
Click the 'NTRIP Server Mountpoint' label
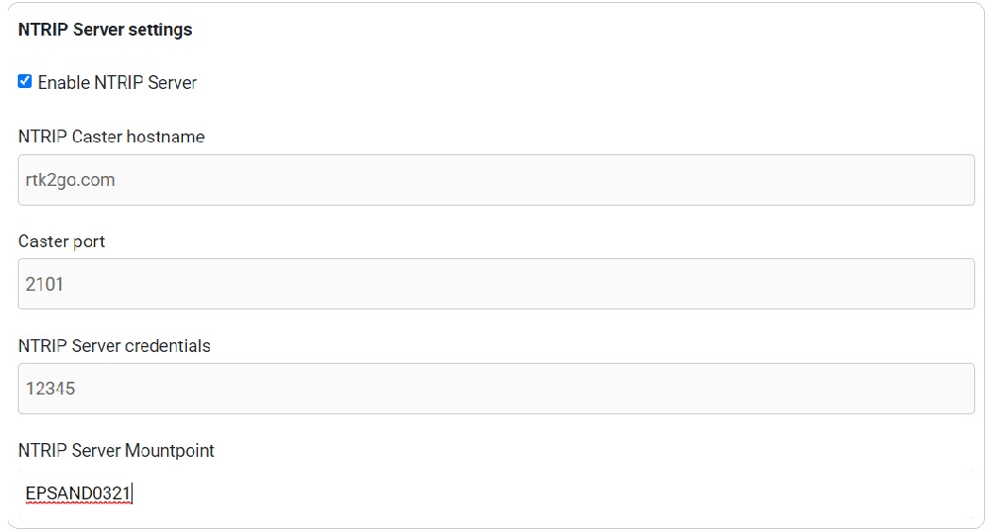tap(116, 451)
